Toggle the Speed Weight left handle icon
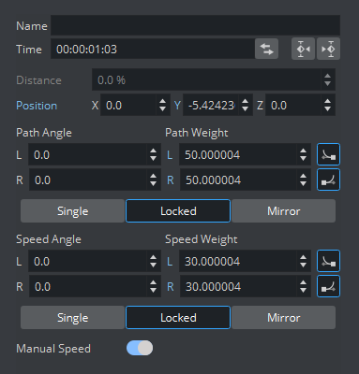Viewport: 359px width, 374px height. (328, 261)
